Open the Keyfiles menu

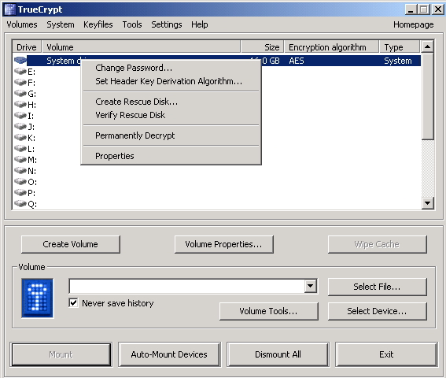[98, 24]
